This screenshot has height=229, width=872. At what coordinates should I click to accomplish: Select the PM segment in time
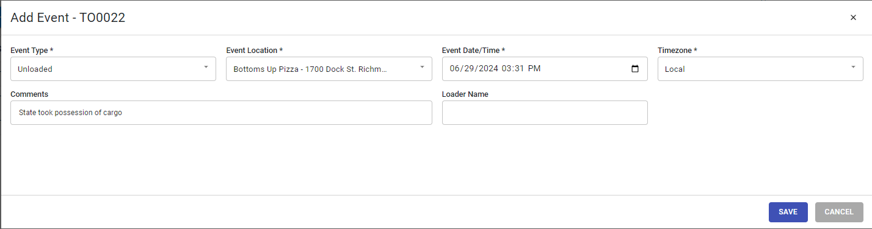click(534, 69)
